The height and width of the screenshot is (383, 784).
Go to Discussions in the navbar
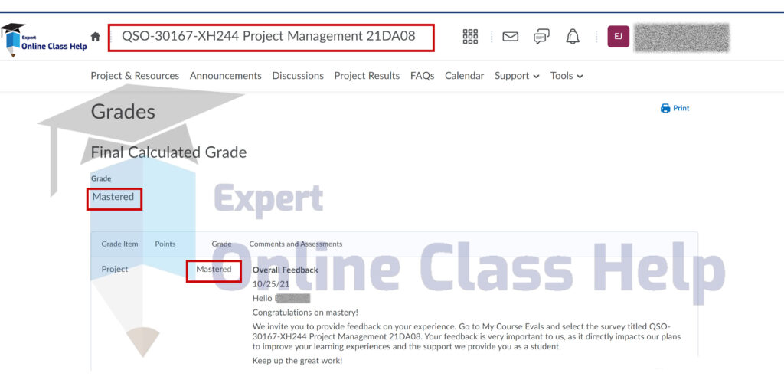click(x=298, y=76)
